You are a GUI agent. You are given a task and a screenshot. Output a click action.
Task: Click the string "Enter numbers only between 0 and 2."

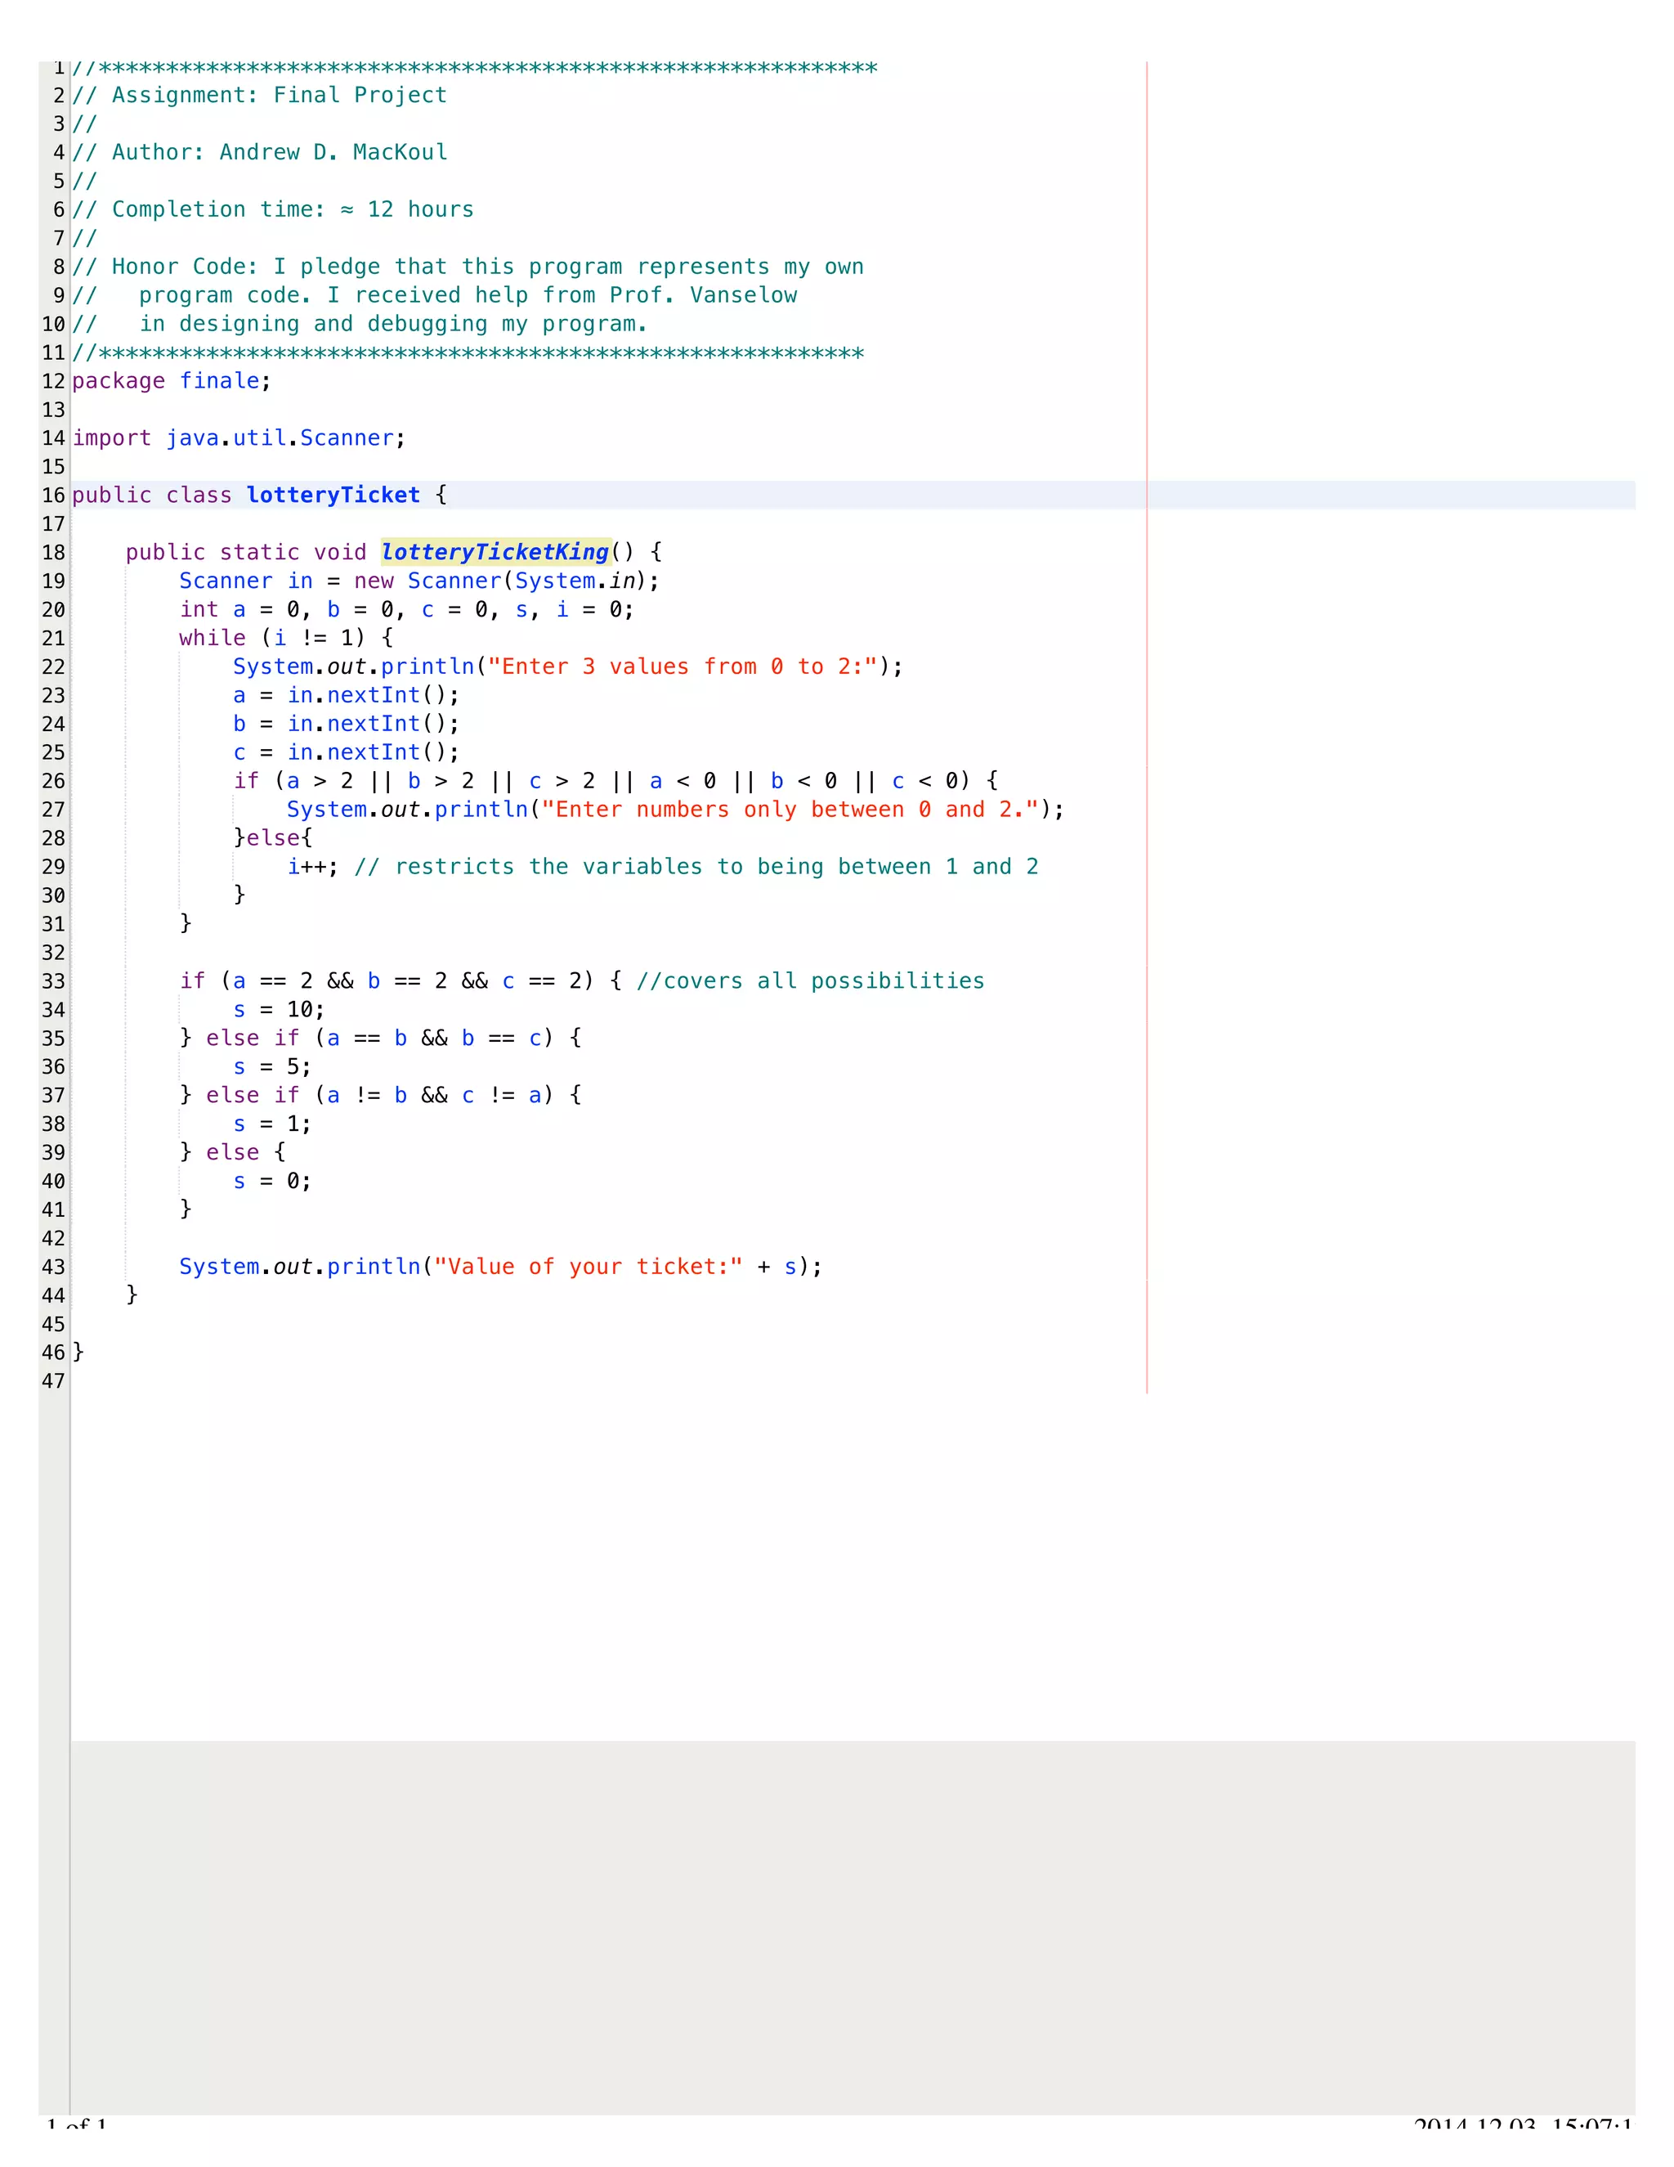coord(790,810)
